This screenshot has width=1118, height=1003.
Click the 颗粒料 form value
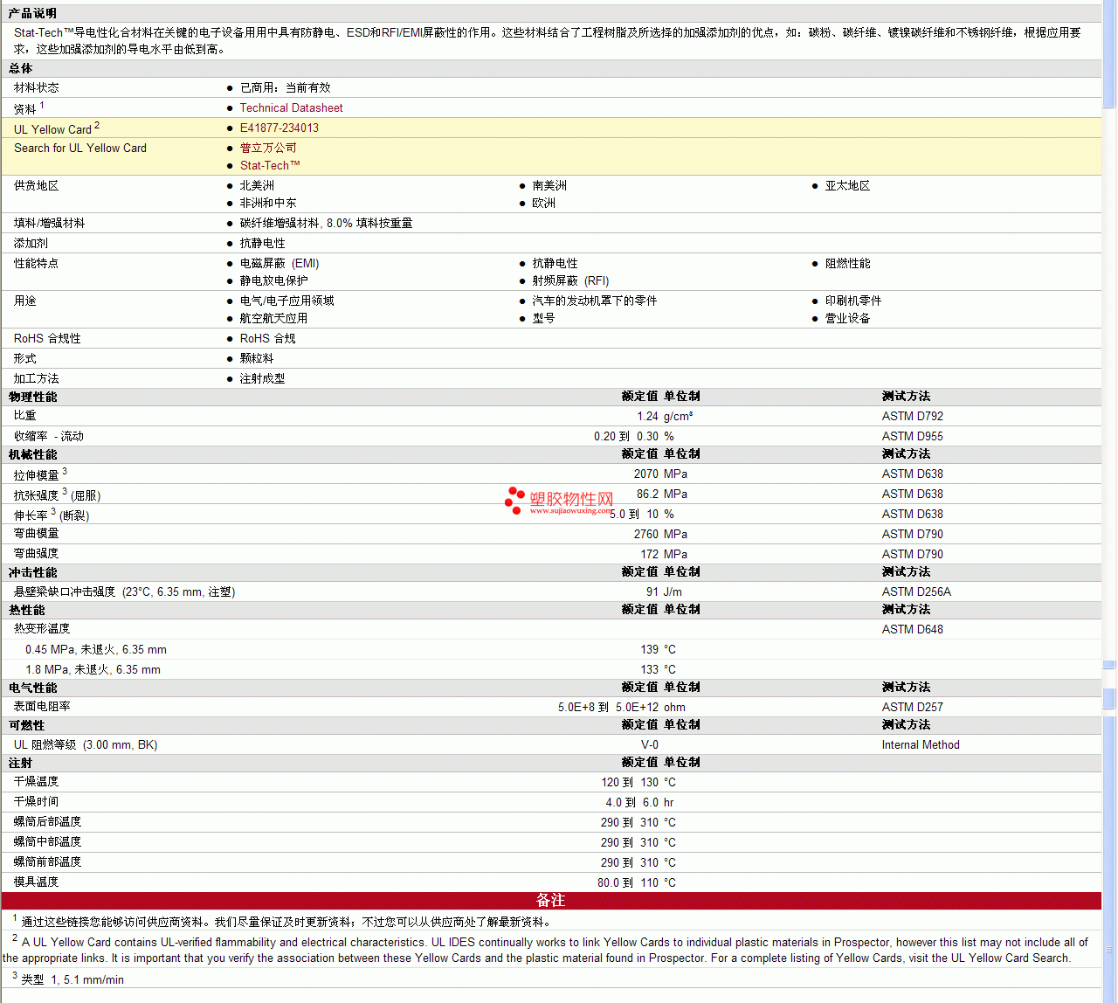pos(257,358)
